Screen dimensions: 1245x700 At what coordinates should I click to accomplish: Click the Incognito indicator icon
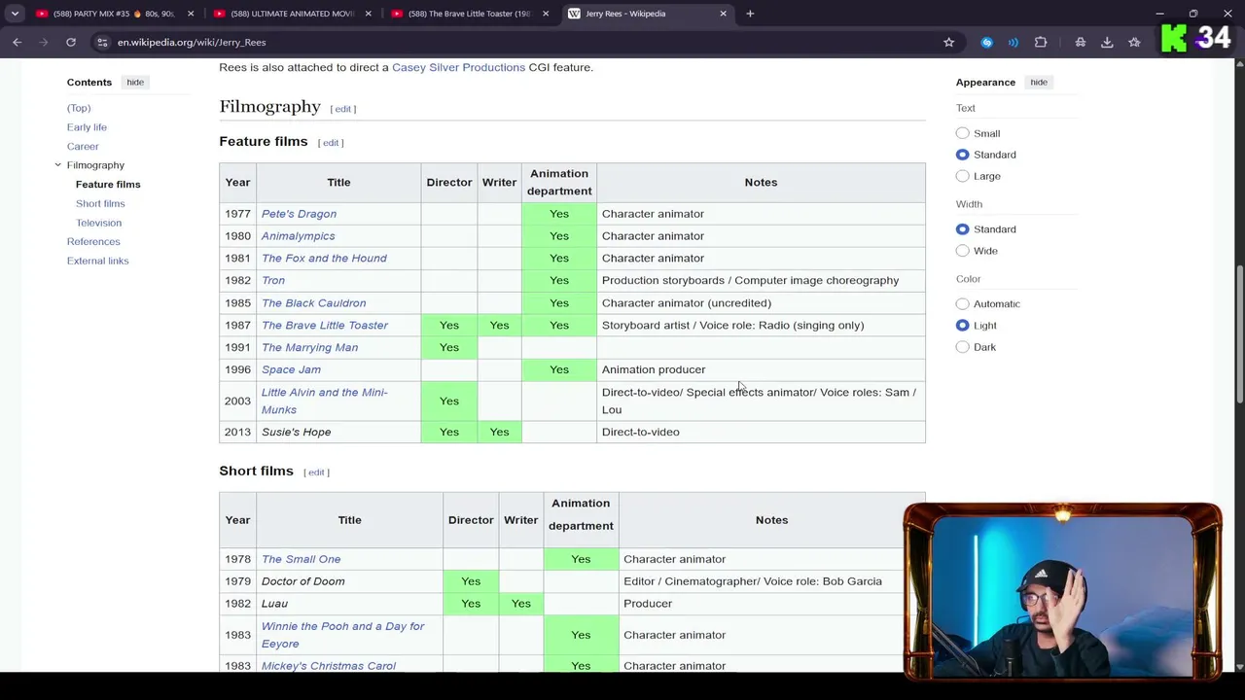pos(1081,42)
